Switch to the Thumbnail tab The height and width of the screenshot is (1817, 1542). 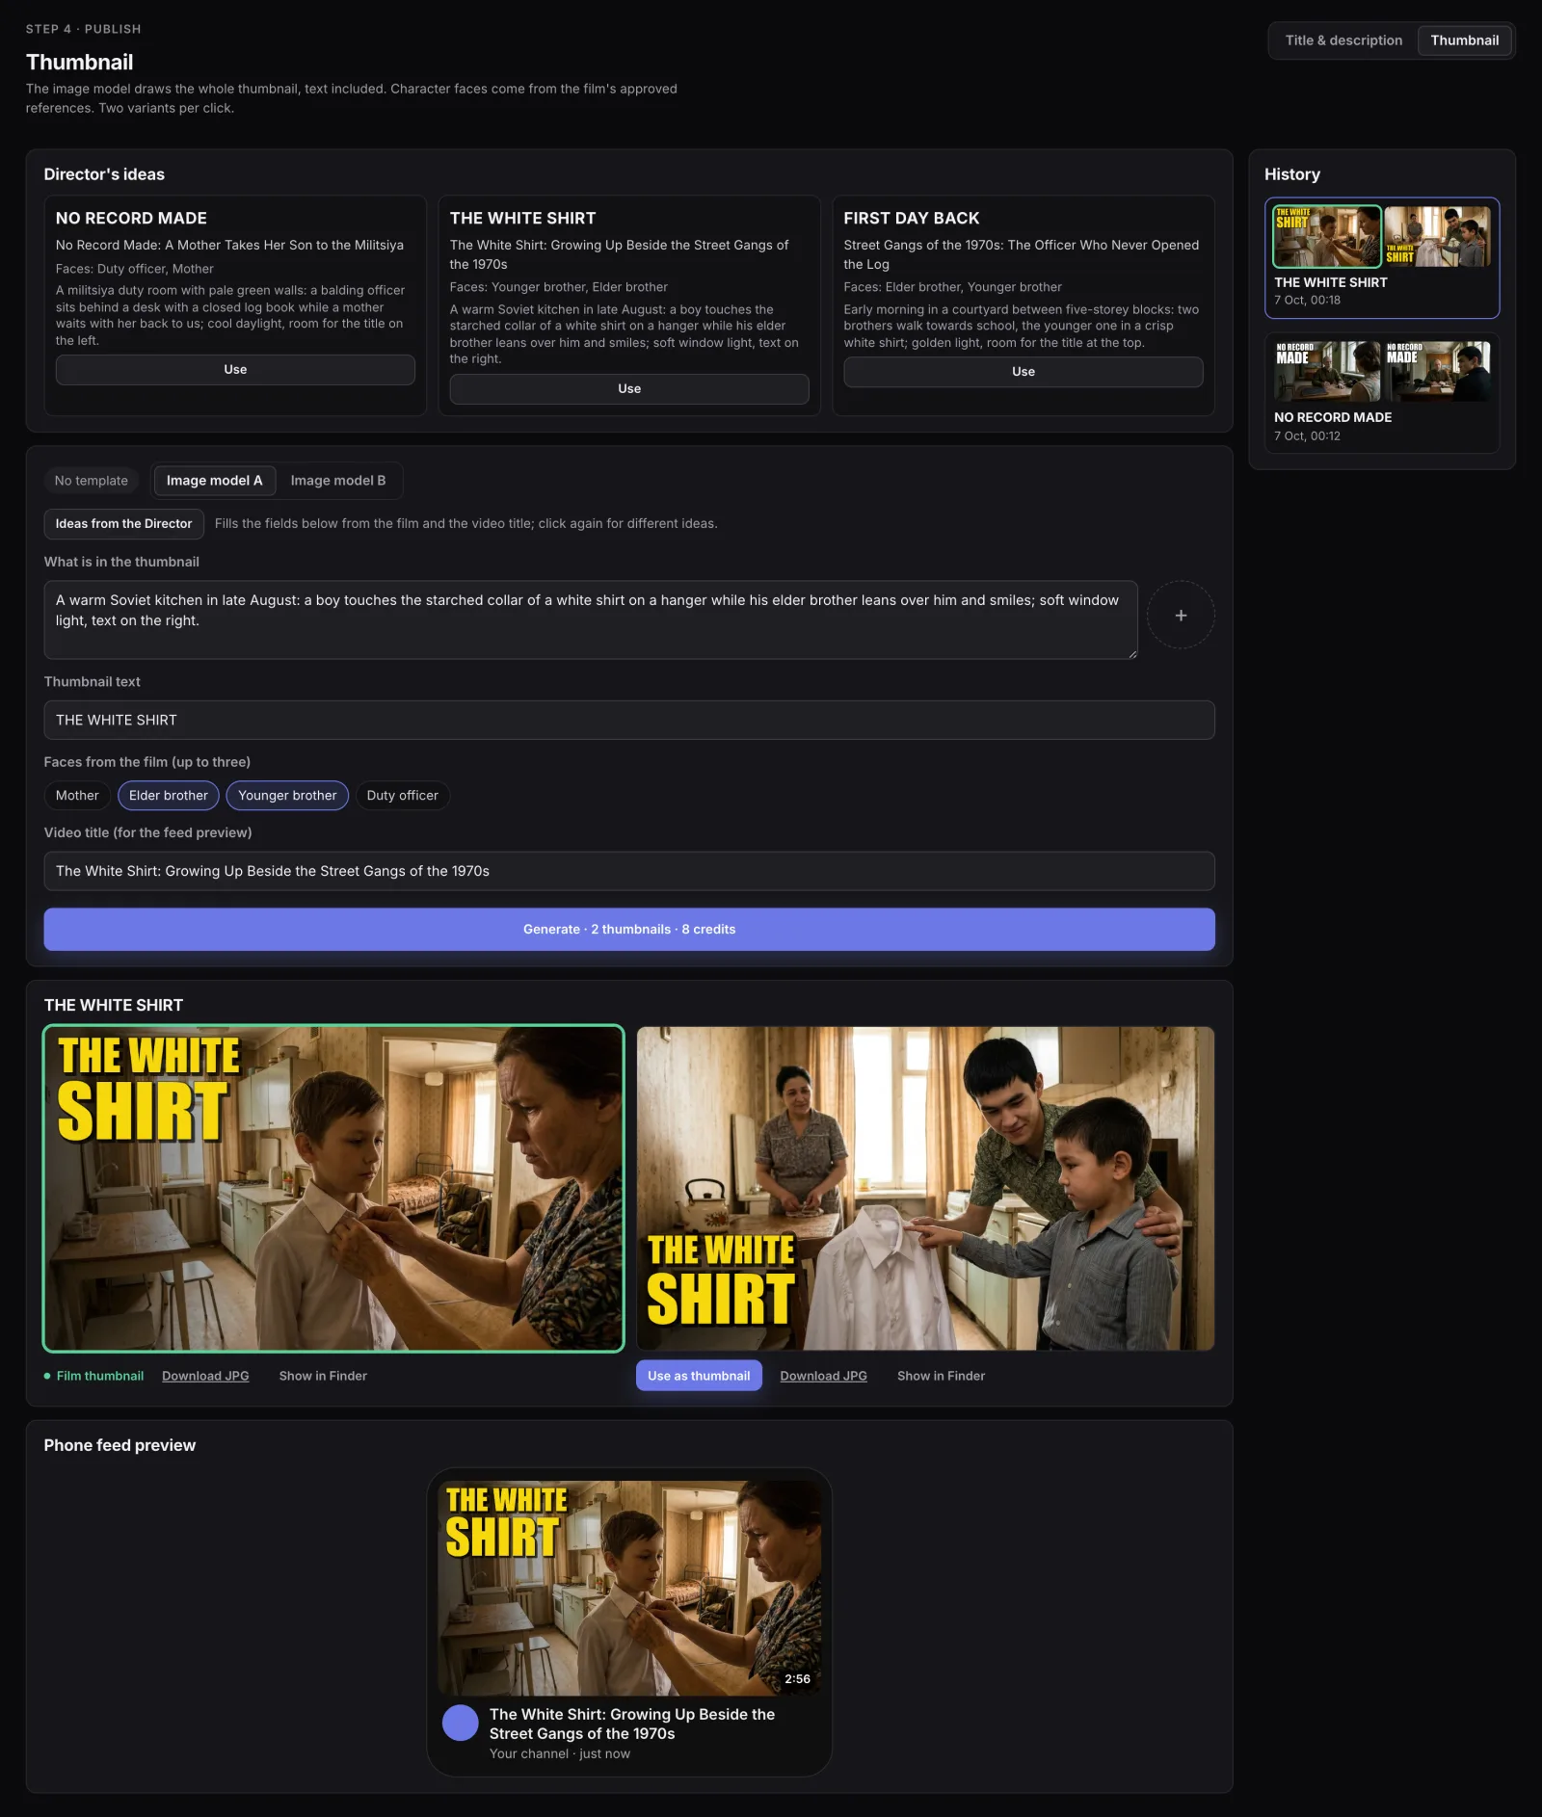coord(1464,40)
